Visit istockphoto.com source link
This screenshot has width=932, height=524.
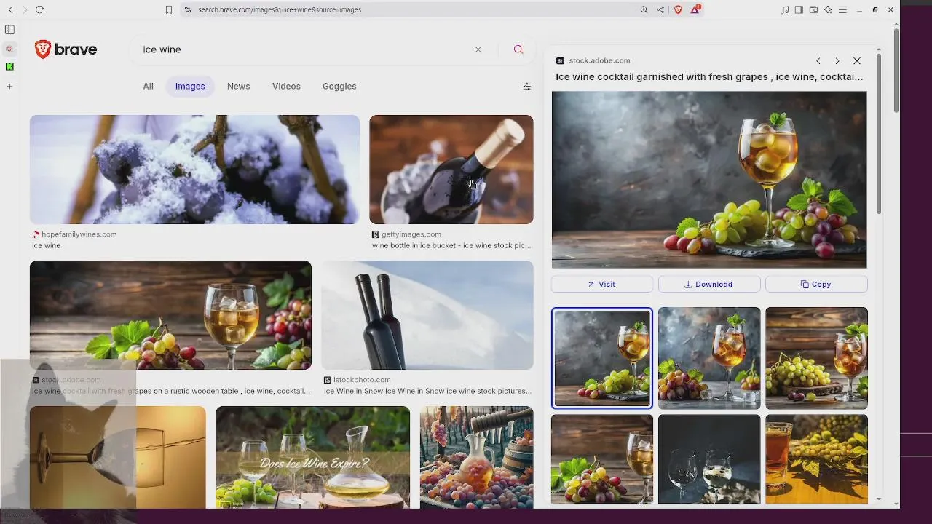pos(362,380)
